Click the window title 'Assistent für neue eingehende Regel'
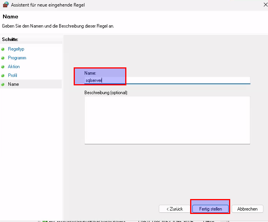Screen dimensions: 268x222 tap(48, 5)
